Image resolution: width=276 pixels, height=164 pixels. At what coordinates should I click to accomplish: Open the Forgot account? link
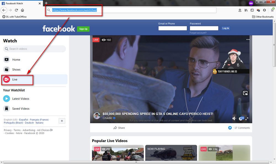tap(198, 33)
